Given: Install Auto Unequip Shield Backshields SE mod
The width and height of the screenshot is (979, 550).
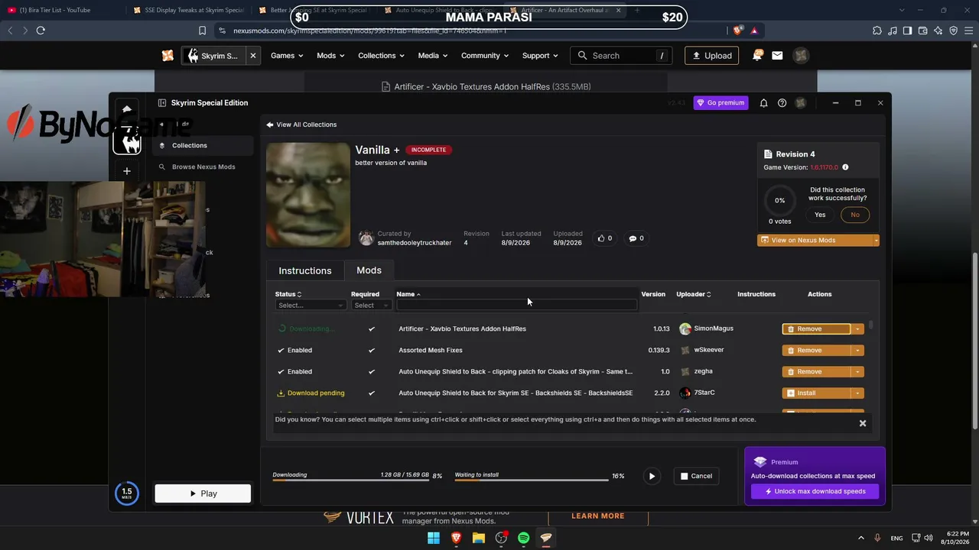Looking at the screenshot, I should 817,393.
